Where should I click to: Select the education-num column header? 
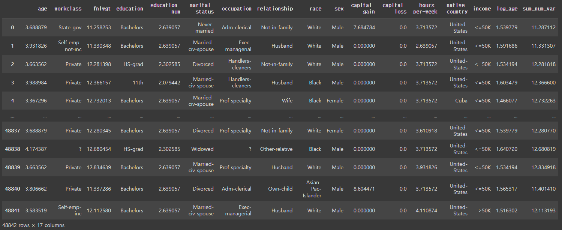(x=165, y=9)
